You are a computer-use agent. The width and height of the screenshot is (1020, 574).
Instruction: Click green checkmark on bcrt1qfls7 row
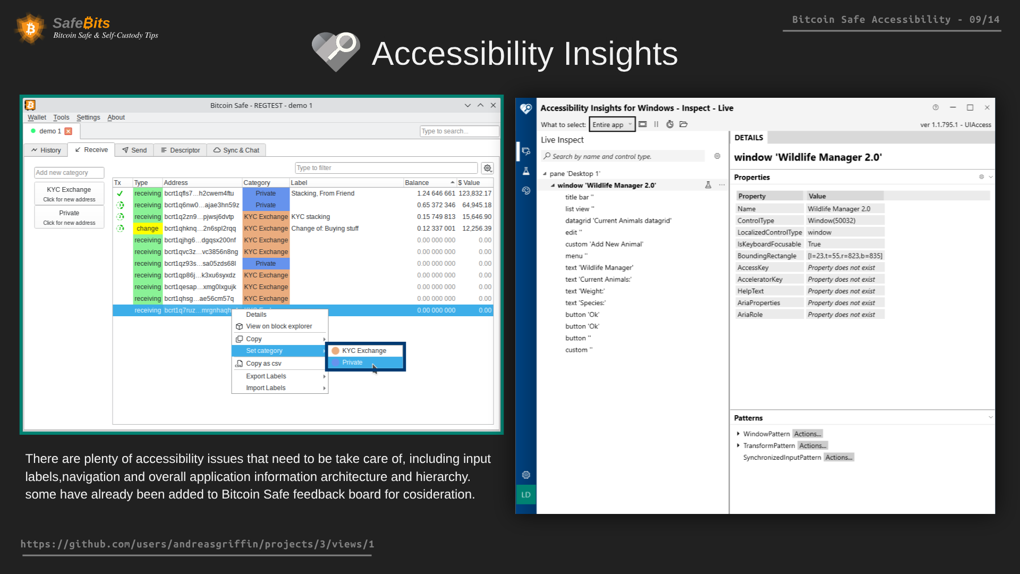[120, 193]
